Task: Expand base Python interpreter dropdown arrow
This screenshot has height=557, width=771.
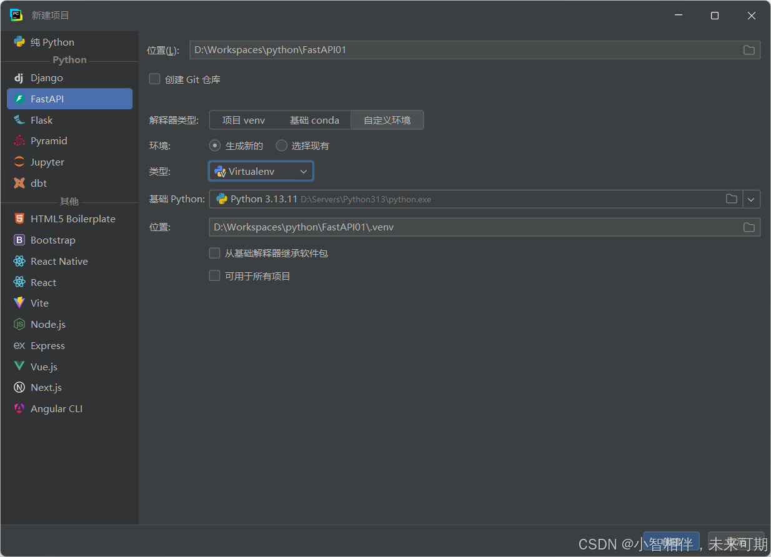Action: click(751, 199)
